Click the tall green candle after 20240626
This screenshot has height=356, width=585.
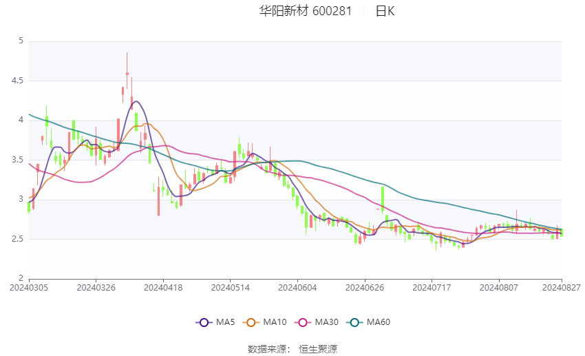tap(383, 198)
